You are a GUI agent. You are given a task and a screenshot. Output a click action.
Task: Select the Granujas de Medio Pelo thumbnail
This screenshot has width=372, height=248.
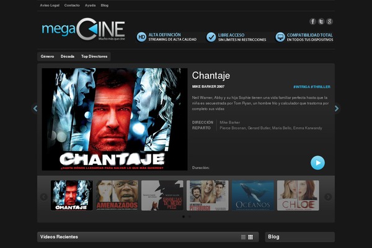(162, 195)
